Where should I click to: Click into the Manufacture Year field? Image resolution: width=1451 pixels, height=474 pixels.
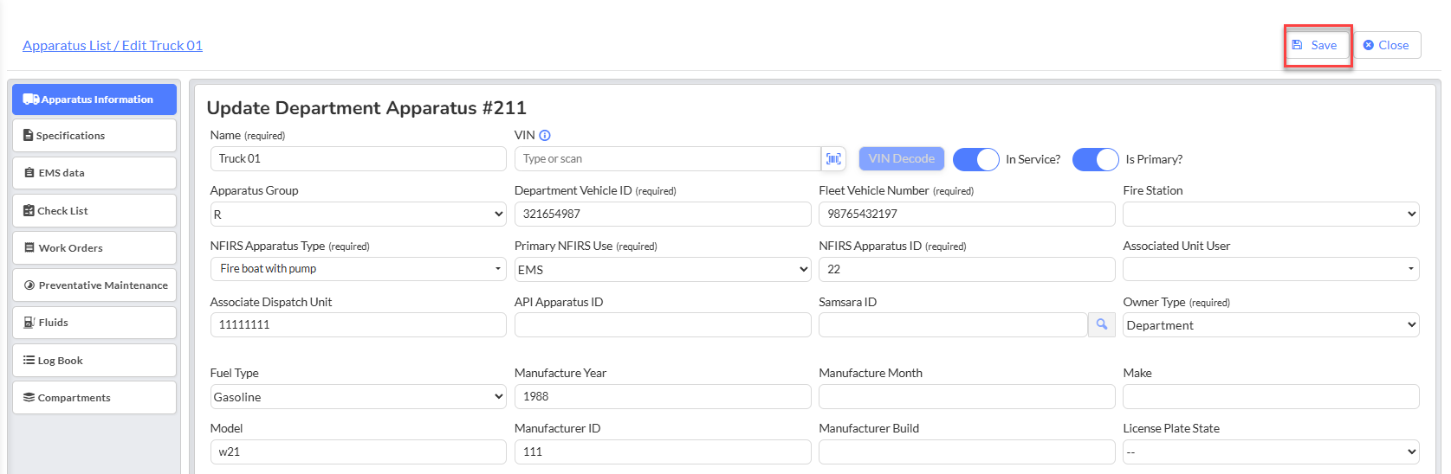[x=663, y=397]
